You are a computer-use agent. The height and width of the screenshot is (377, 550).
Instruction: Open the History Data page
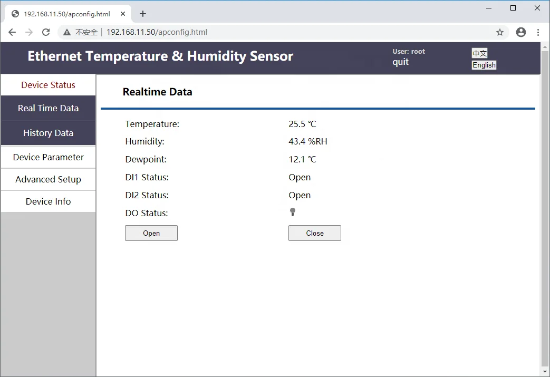[x=48, y=133]
